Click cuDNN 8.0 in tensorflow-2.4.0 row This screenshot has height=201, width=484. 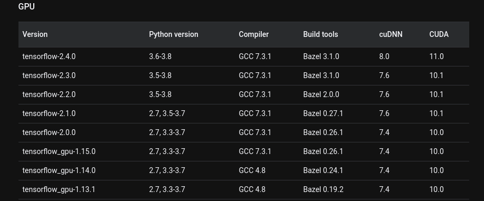pyautogui.click(x=384, y=56)
